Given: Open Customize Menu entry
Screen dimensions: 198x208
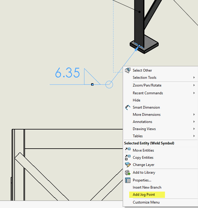Looking at the screenshot, I should click(x=146, y=202).
